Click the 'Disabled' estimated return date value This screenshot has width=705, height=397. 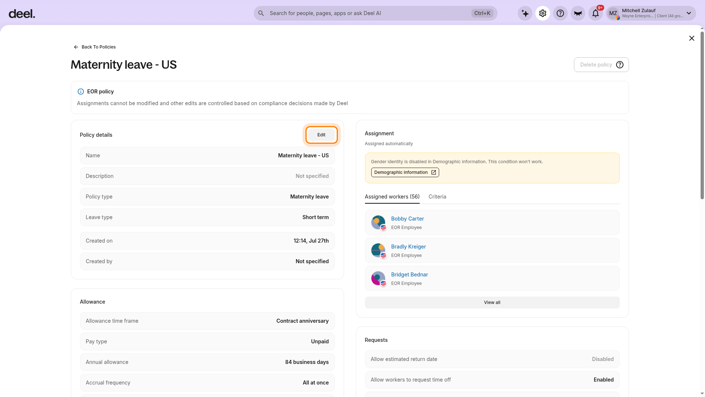[x=603, y=359]
